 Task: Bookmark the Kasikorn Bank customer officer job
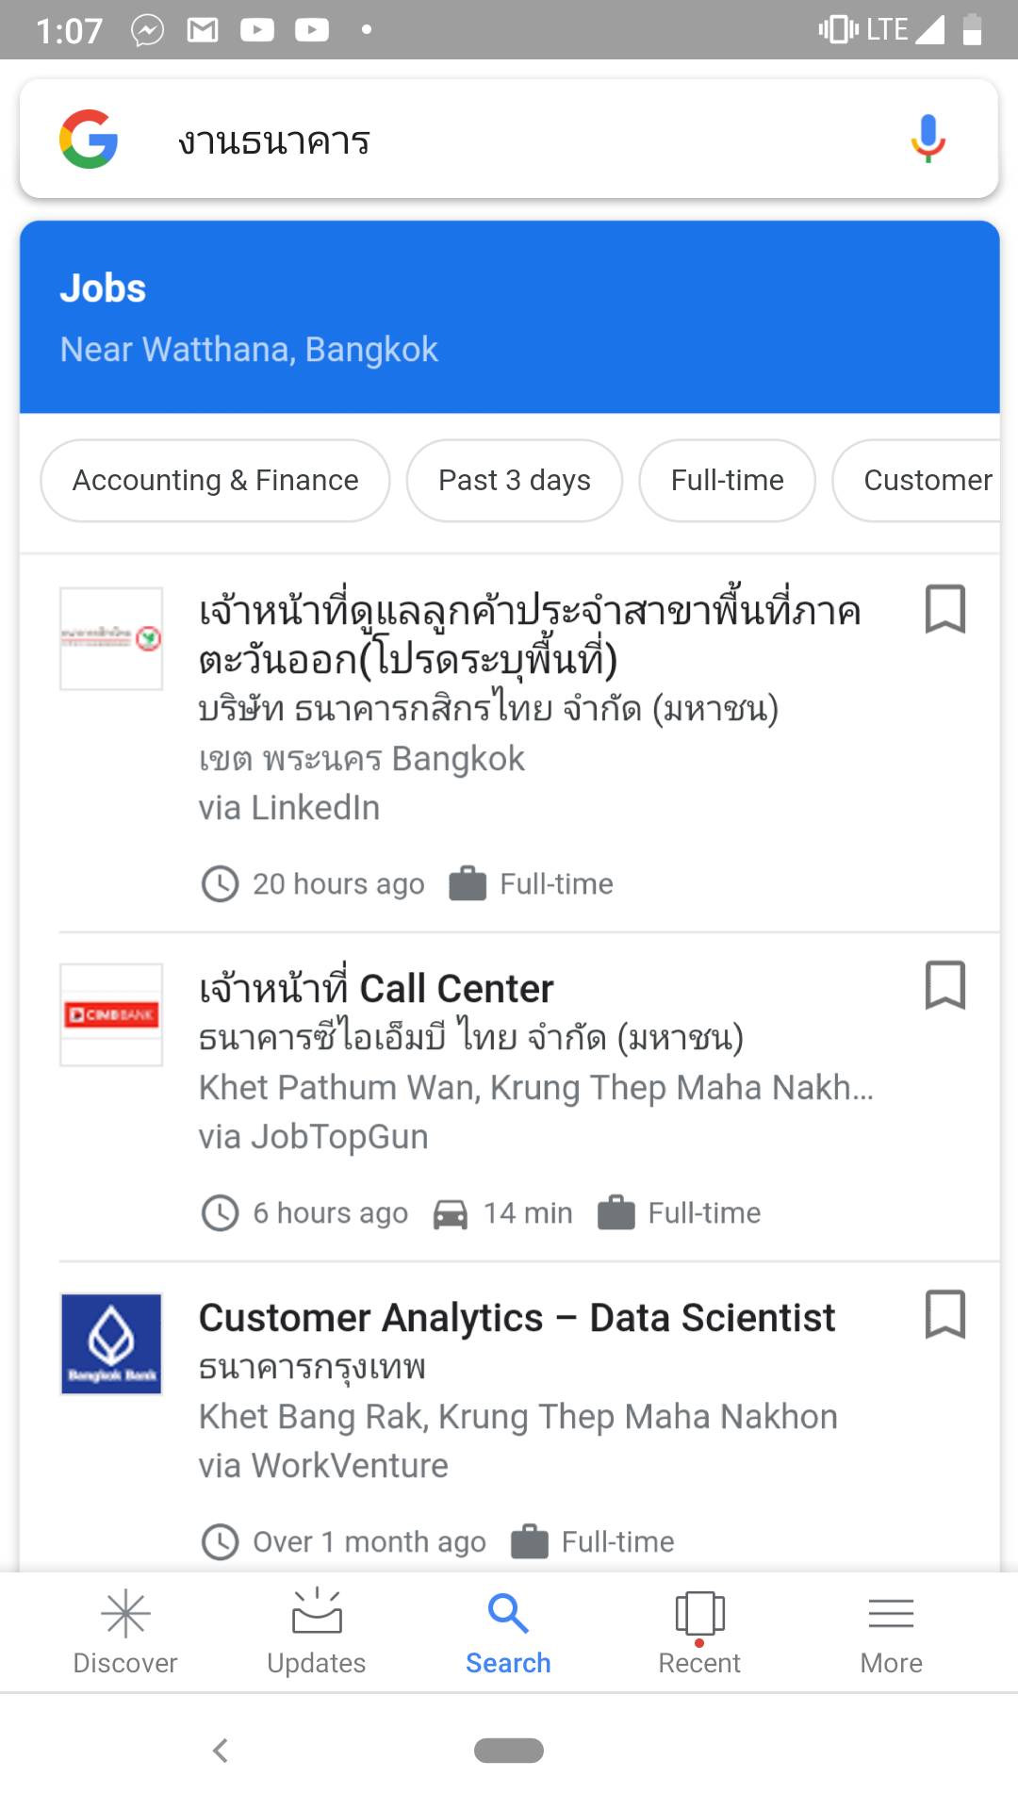[944, 609]
